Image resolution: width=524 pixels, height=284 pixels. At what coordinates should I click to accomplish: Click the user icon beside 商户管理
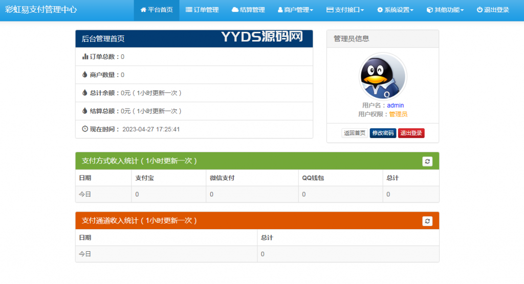[280, 10]
